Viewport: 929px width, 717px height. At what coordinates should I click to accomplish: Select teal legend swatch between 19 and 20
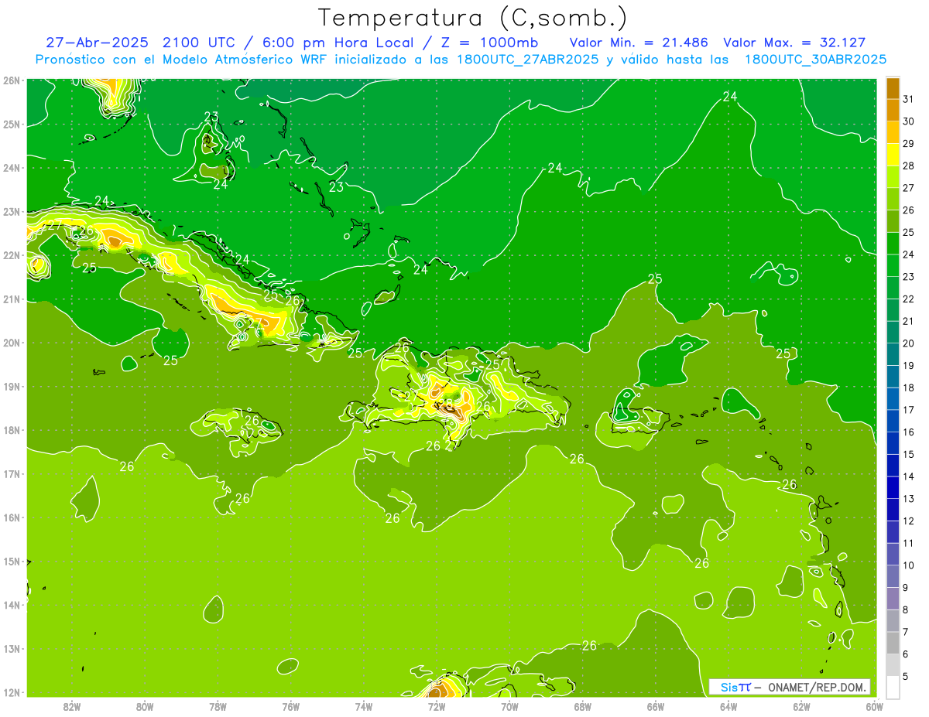click(893, 354)
